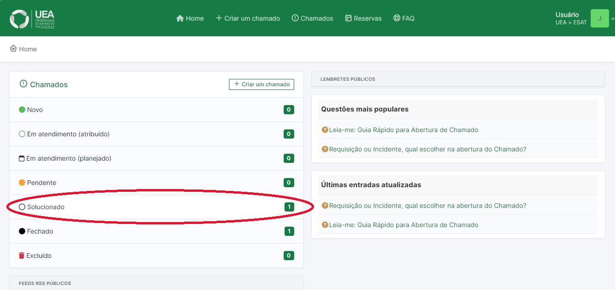The image size is (615, 290).
Task: Click the orange Pendente status dot
Action: pyautogui.click(x=22, y=183)
